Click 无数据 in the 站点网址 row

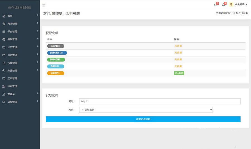coord(178,46)
